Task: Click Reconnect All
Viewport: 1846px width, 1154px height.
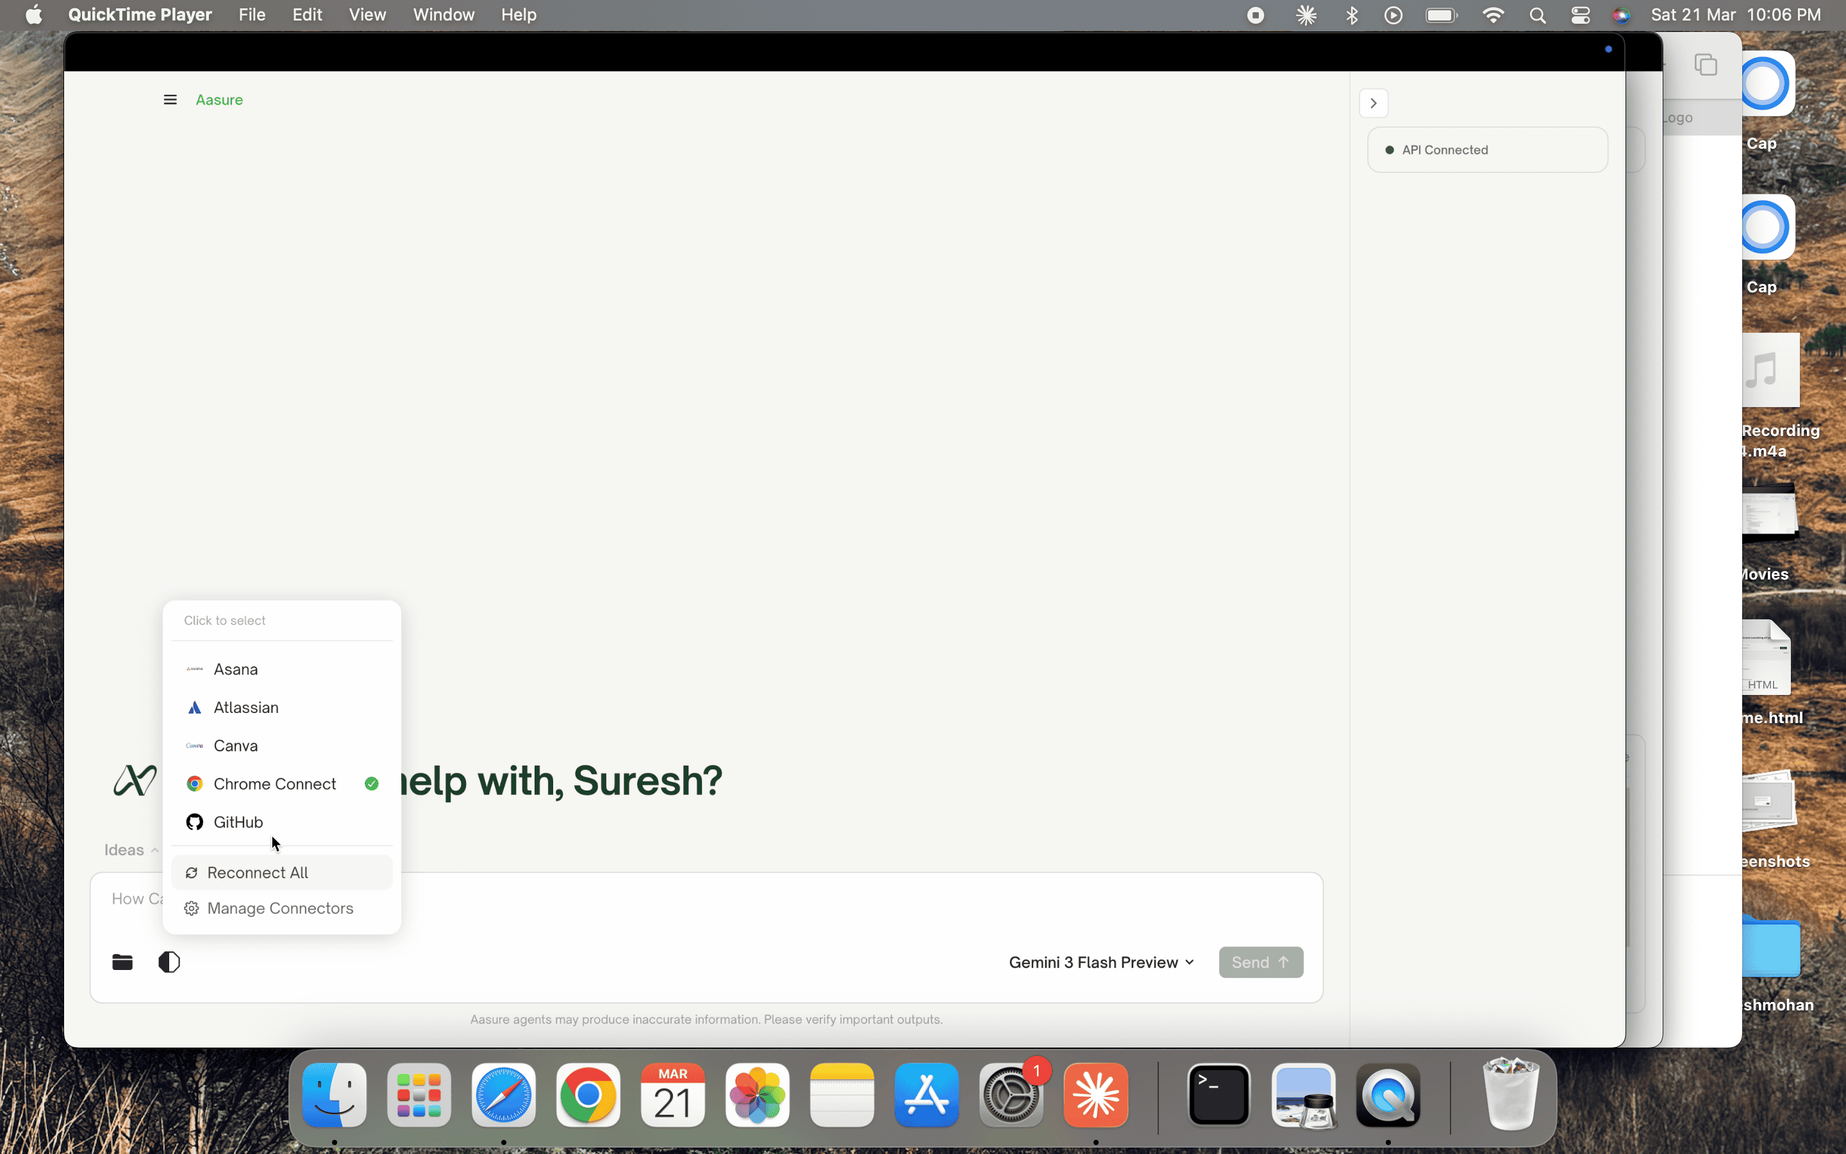Action: coord(257,873)
